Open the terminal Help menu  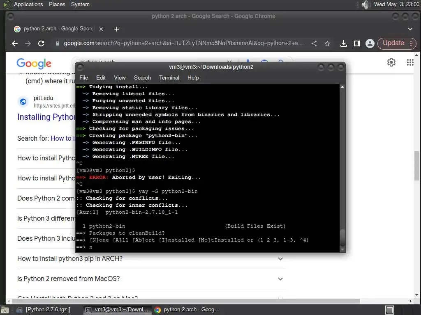pyautogui.click(x=193, y=78)
